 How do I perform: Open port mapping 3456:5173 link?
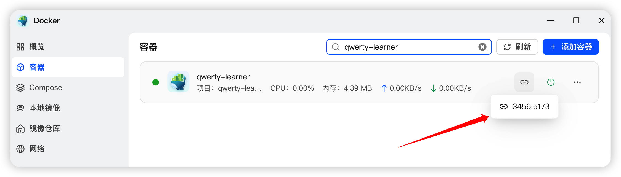coord(524,107)
